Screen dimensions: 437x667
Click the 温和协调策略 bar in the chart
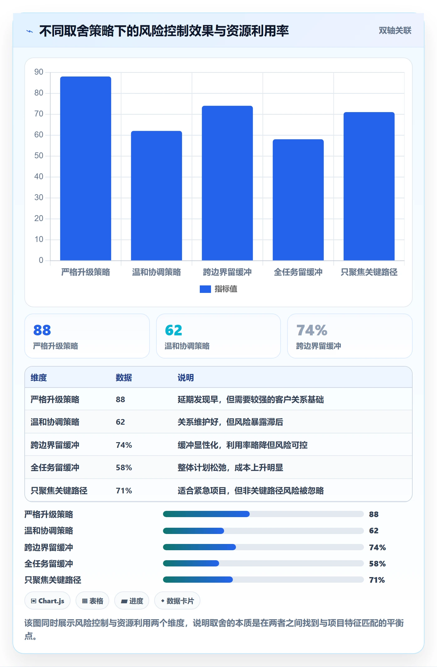156,195
